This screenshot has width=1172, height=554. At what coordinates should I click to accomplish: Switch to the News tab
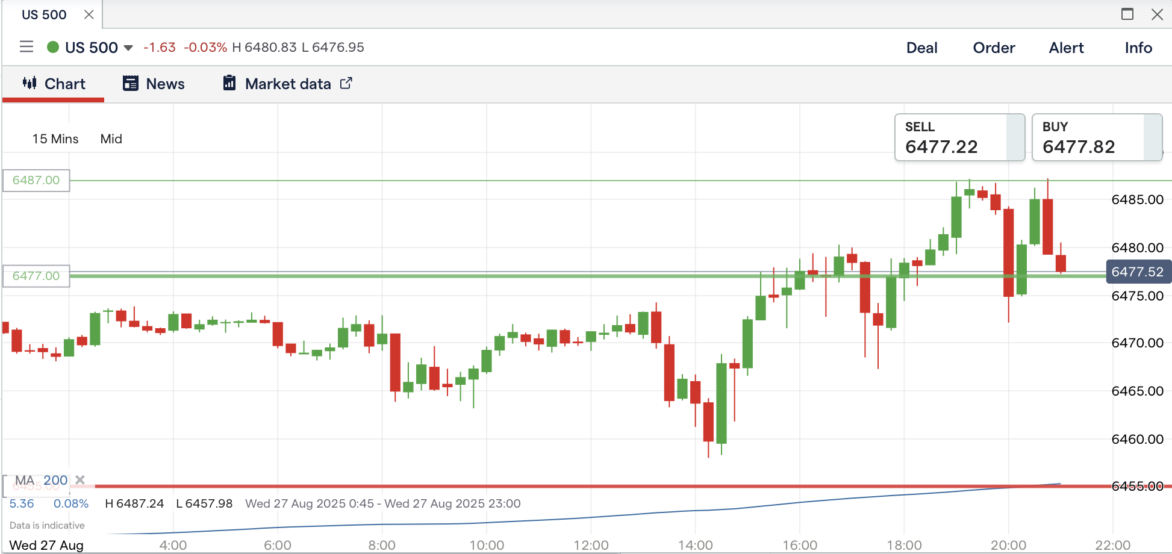(x=165, y=84)
